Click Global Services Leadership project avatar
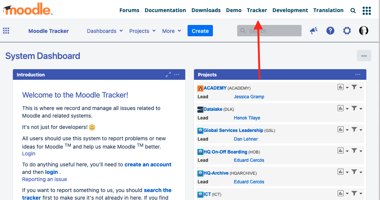The height and width of the screenshot is (200, 380). 200,130
